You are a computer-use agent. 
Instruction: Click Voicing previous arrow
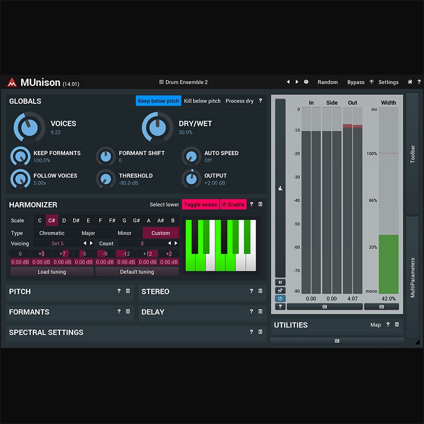click(x=85, y=243)
